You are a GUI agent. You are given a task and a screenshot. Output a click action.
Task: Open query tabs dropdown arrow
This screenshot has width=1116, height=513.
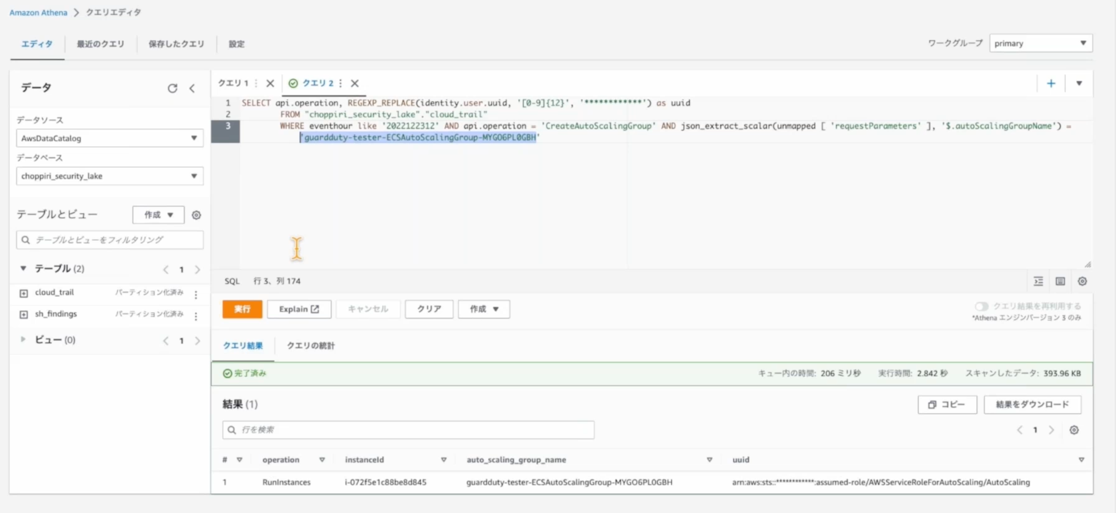[x=1079, y=84]
